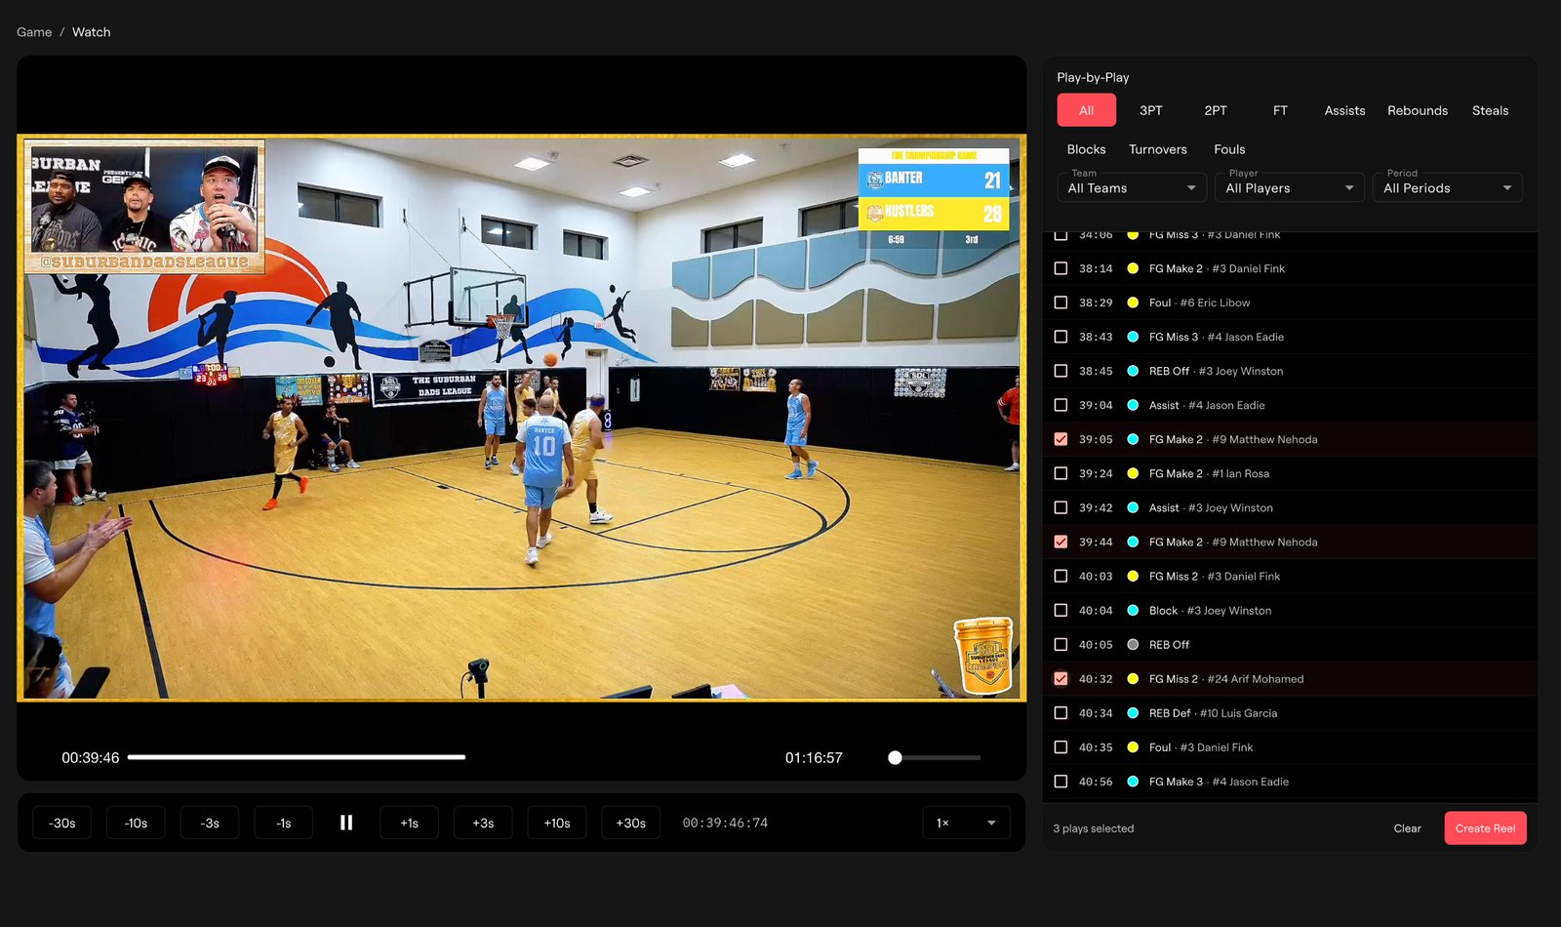Advance 1 second with +1s
This screenshot has height=927, width=1561.
(x=409, y=823)
